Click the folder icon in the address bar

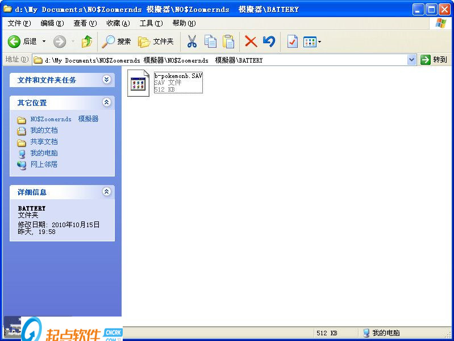38,60
